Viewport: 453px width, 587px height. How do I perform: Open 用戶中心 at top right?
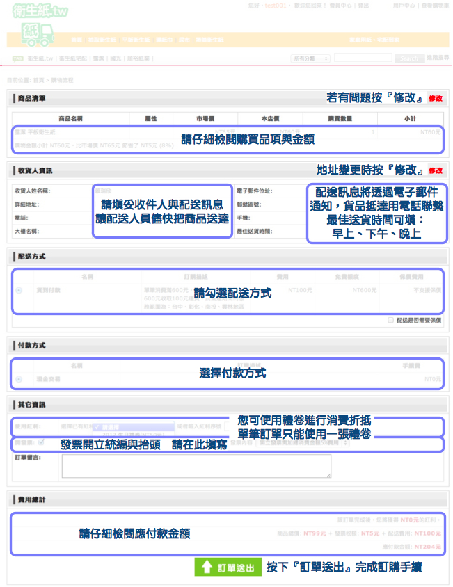404,6
